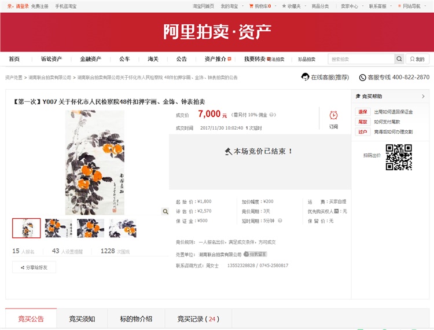Click the 分享给好友 share button

coord(34,267)
